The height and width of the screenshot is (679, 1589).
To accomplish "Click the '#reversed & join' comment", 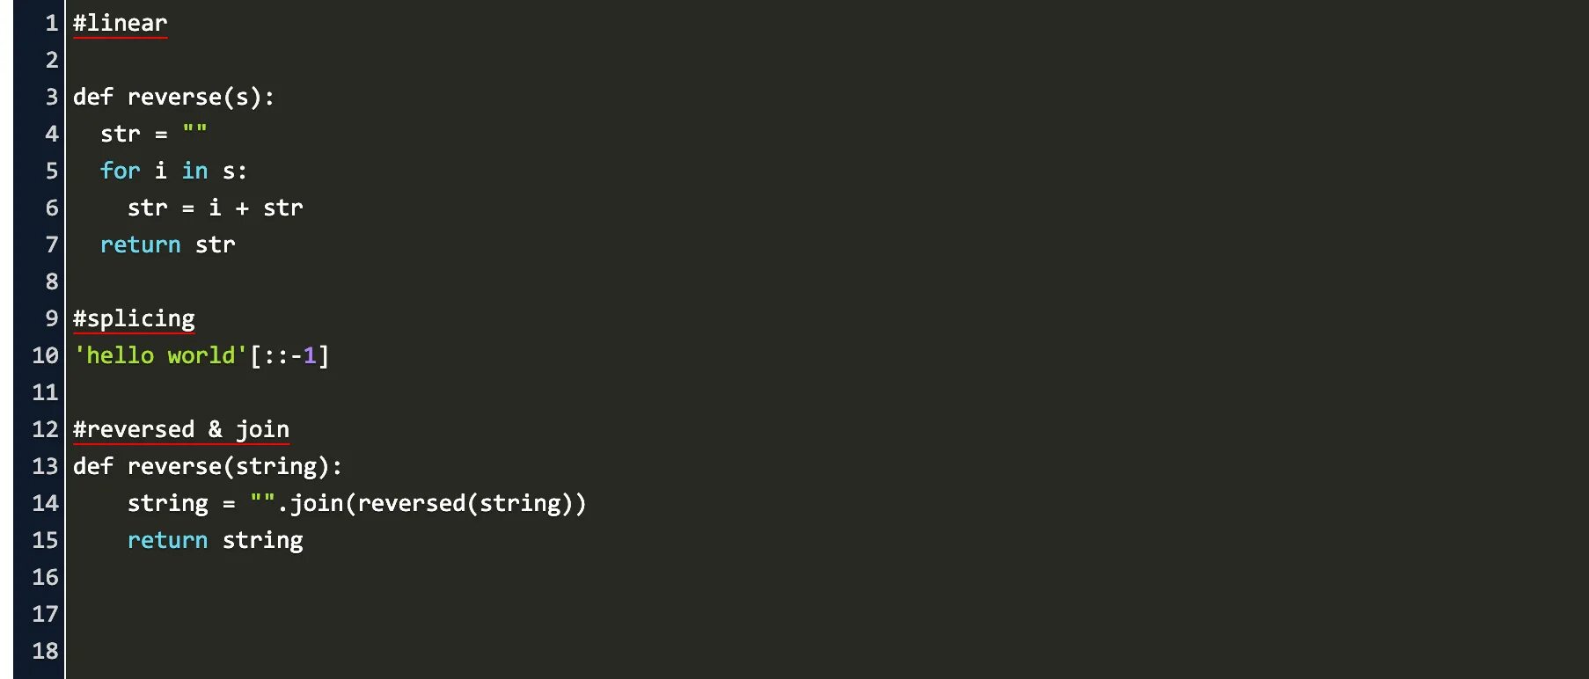I will click(180, 429).
